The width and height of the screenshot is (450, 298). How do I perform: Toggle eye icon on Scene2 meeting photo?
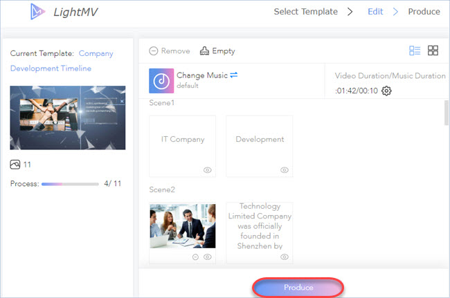pyautogui.click(x=208, y=257)
